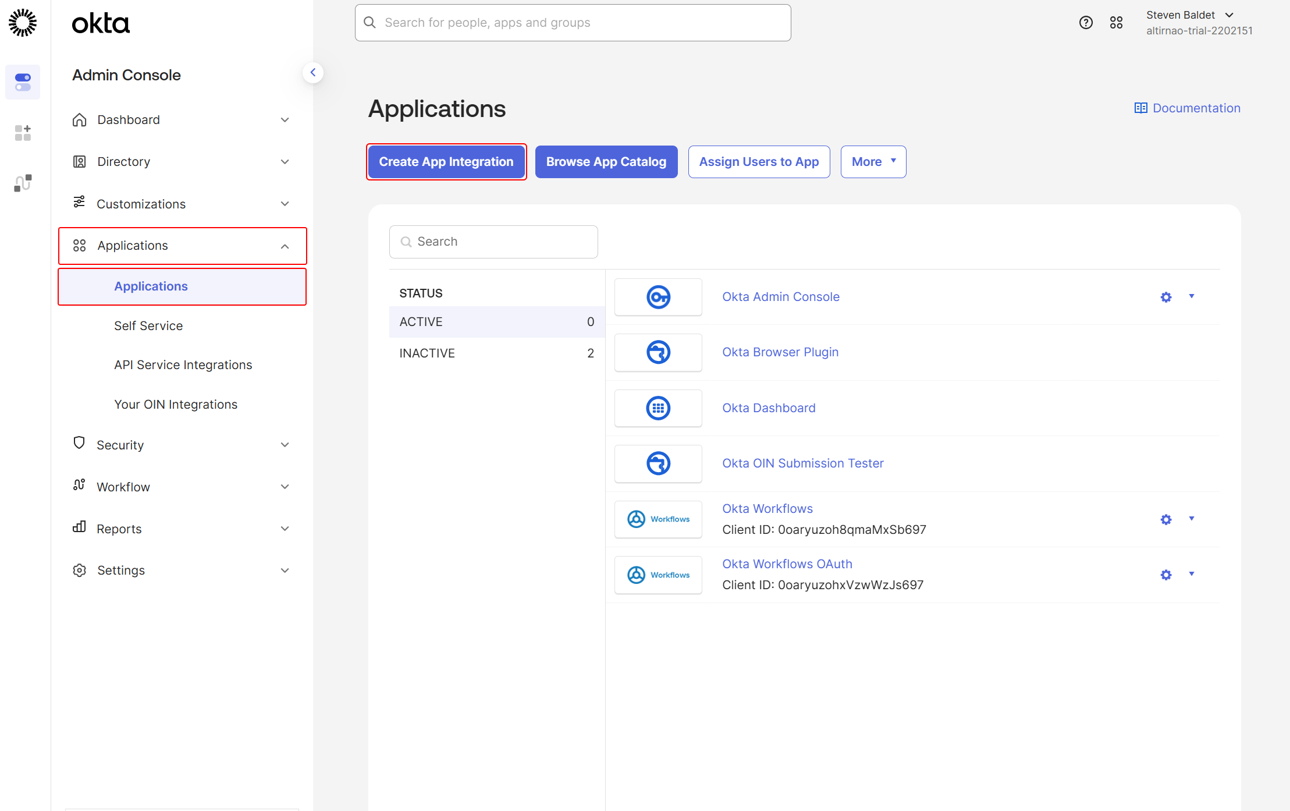Image resolution: width=1290 pixels, height=811 pixels.
Task: Open API Service Integrations menu item
Action: (x=183, y=365)
